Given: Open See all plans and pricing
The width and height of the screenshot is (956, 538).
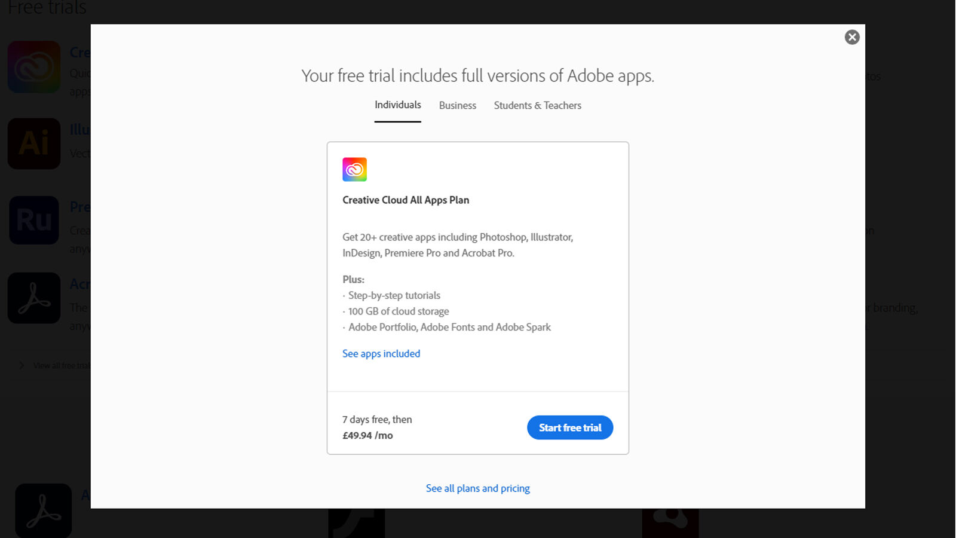Looking at the screenshot, I should click(x=478, y=488).
